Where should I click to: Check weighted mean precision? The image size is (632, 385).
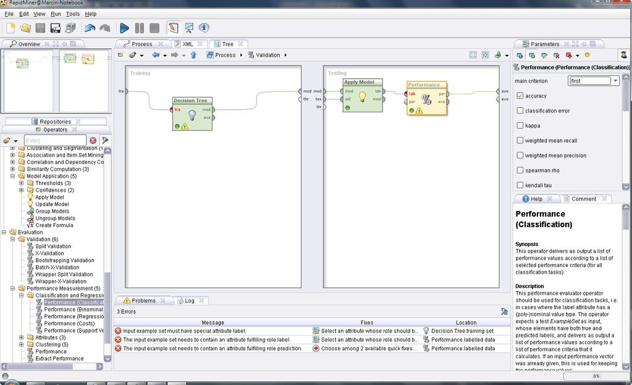520,155
